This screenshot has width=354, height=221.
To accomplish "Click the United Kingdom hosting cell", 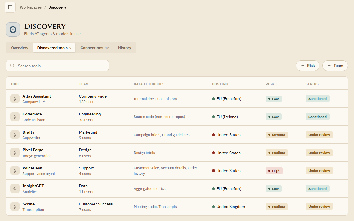I will (x=228, y=207).
